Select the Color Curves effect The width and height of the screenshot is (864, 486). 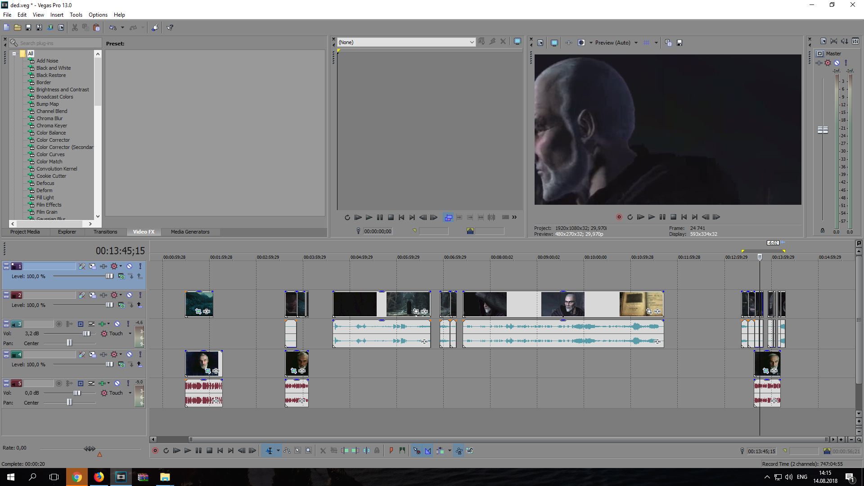coord(50,154)
